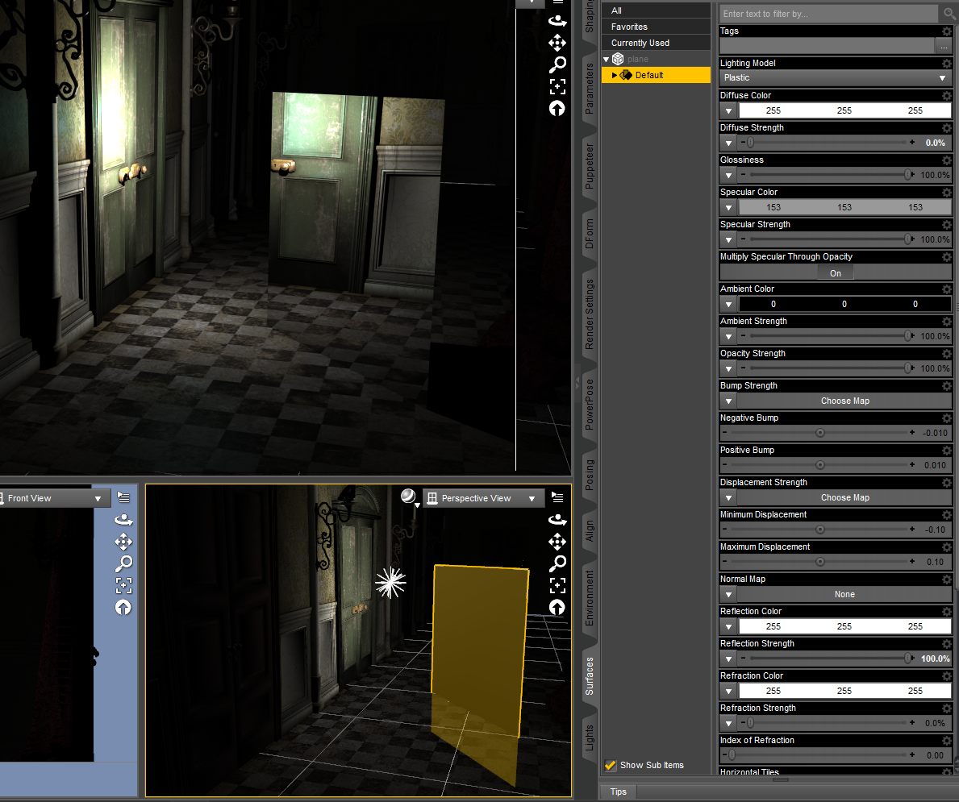Screen dimensions: 959x802
Task: Select zoom tool in Perspective View
Action: [x=557, y=563]
